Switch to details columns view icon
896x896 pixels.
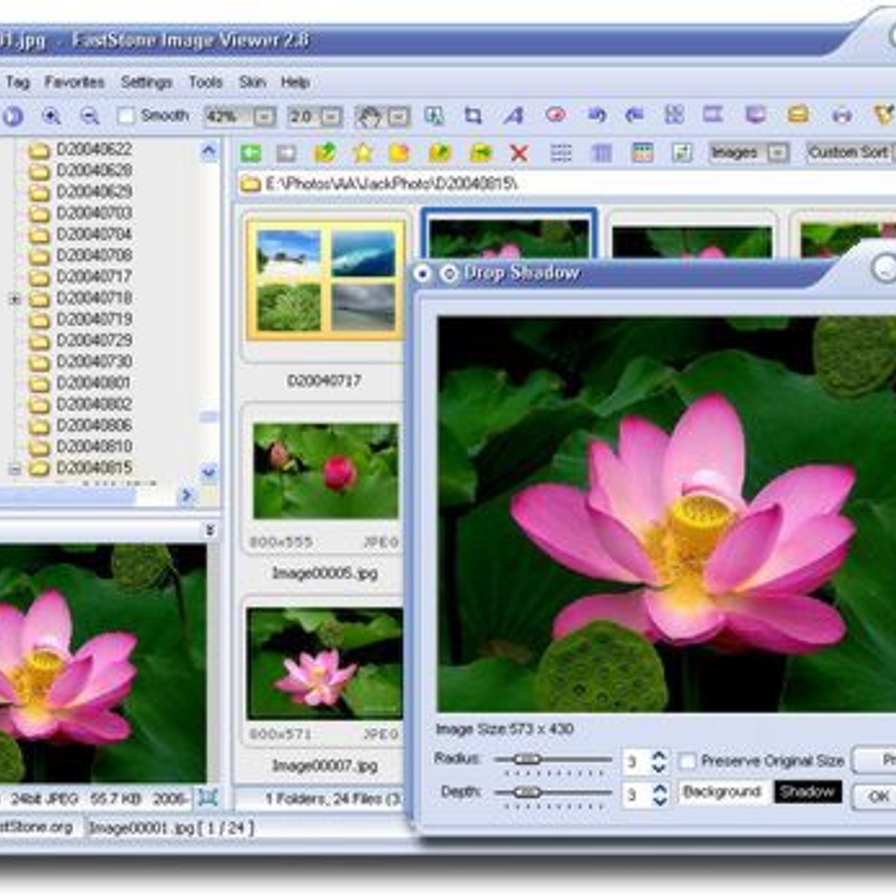602,153
